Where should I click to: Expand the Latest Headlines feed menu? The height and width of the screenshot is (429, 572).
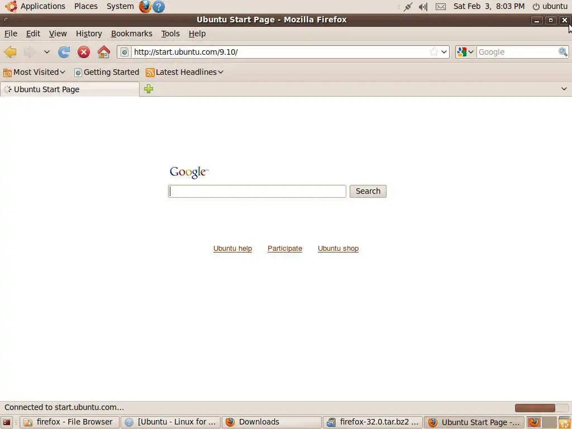click(184, 72)
